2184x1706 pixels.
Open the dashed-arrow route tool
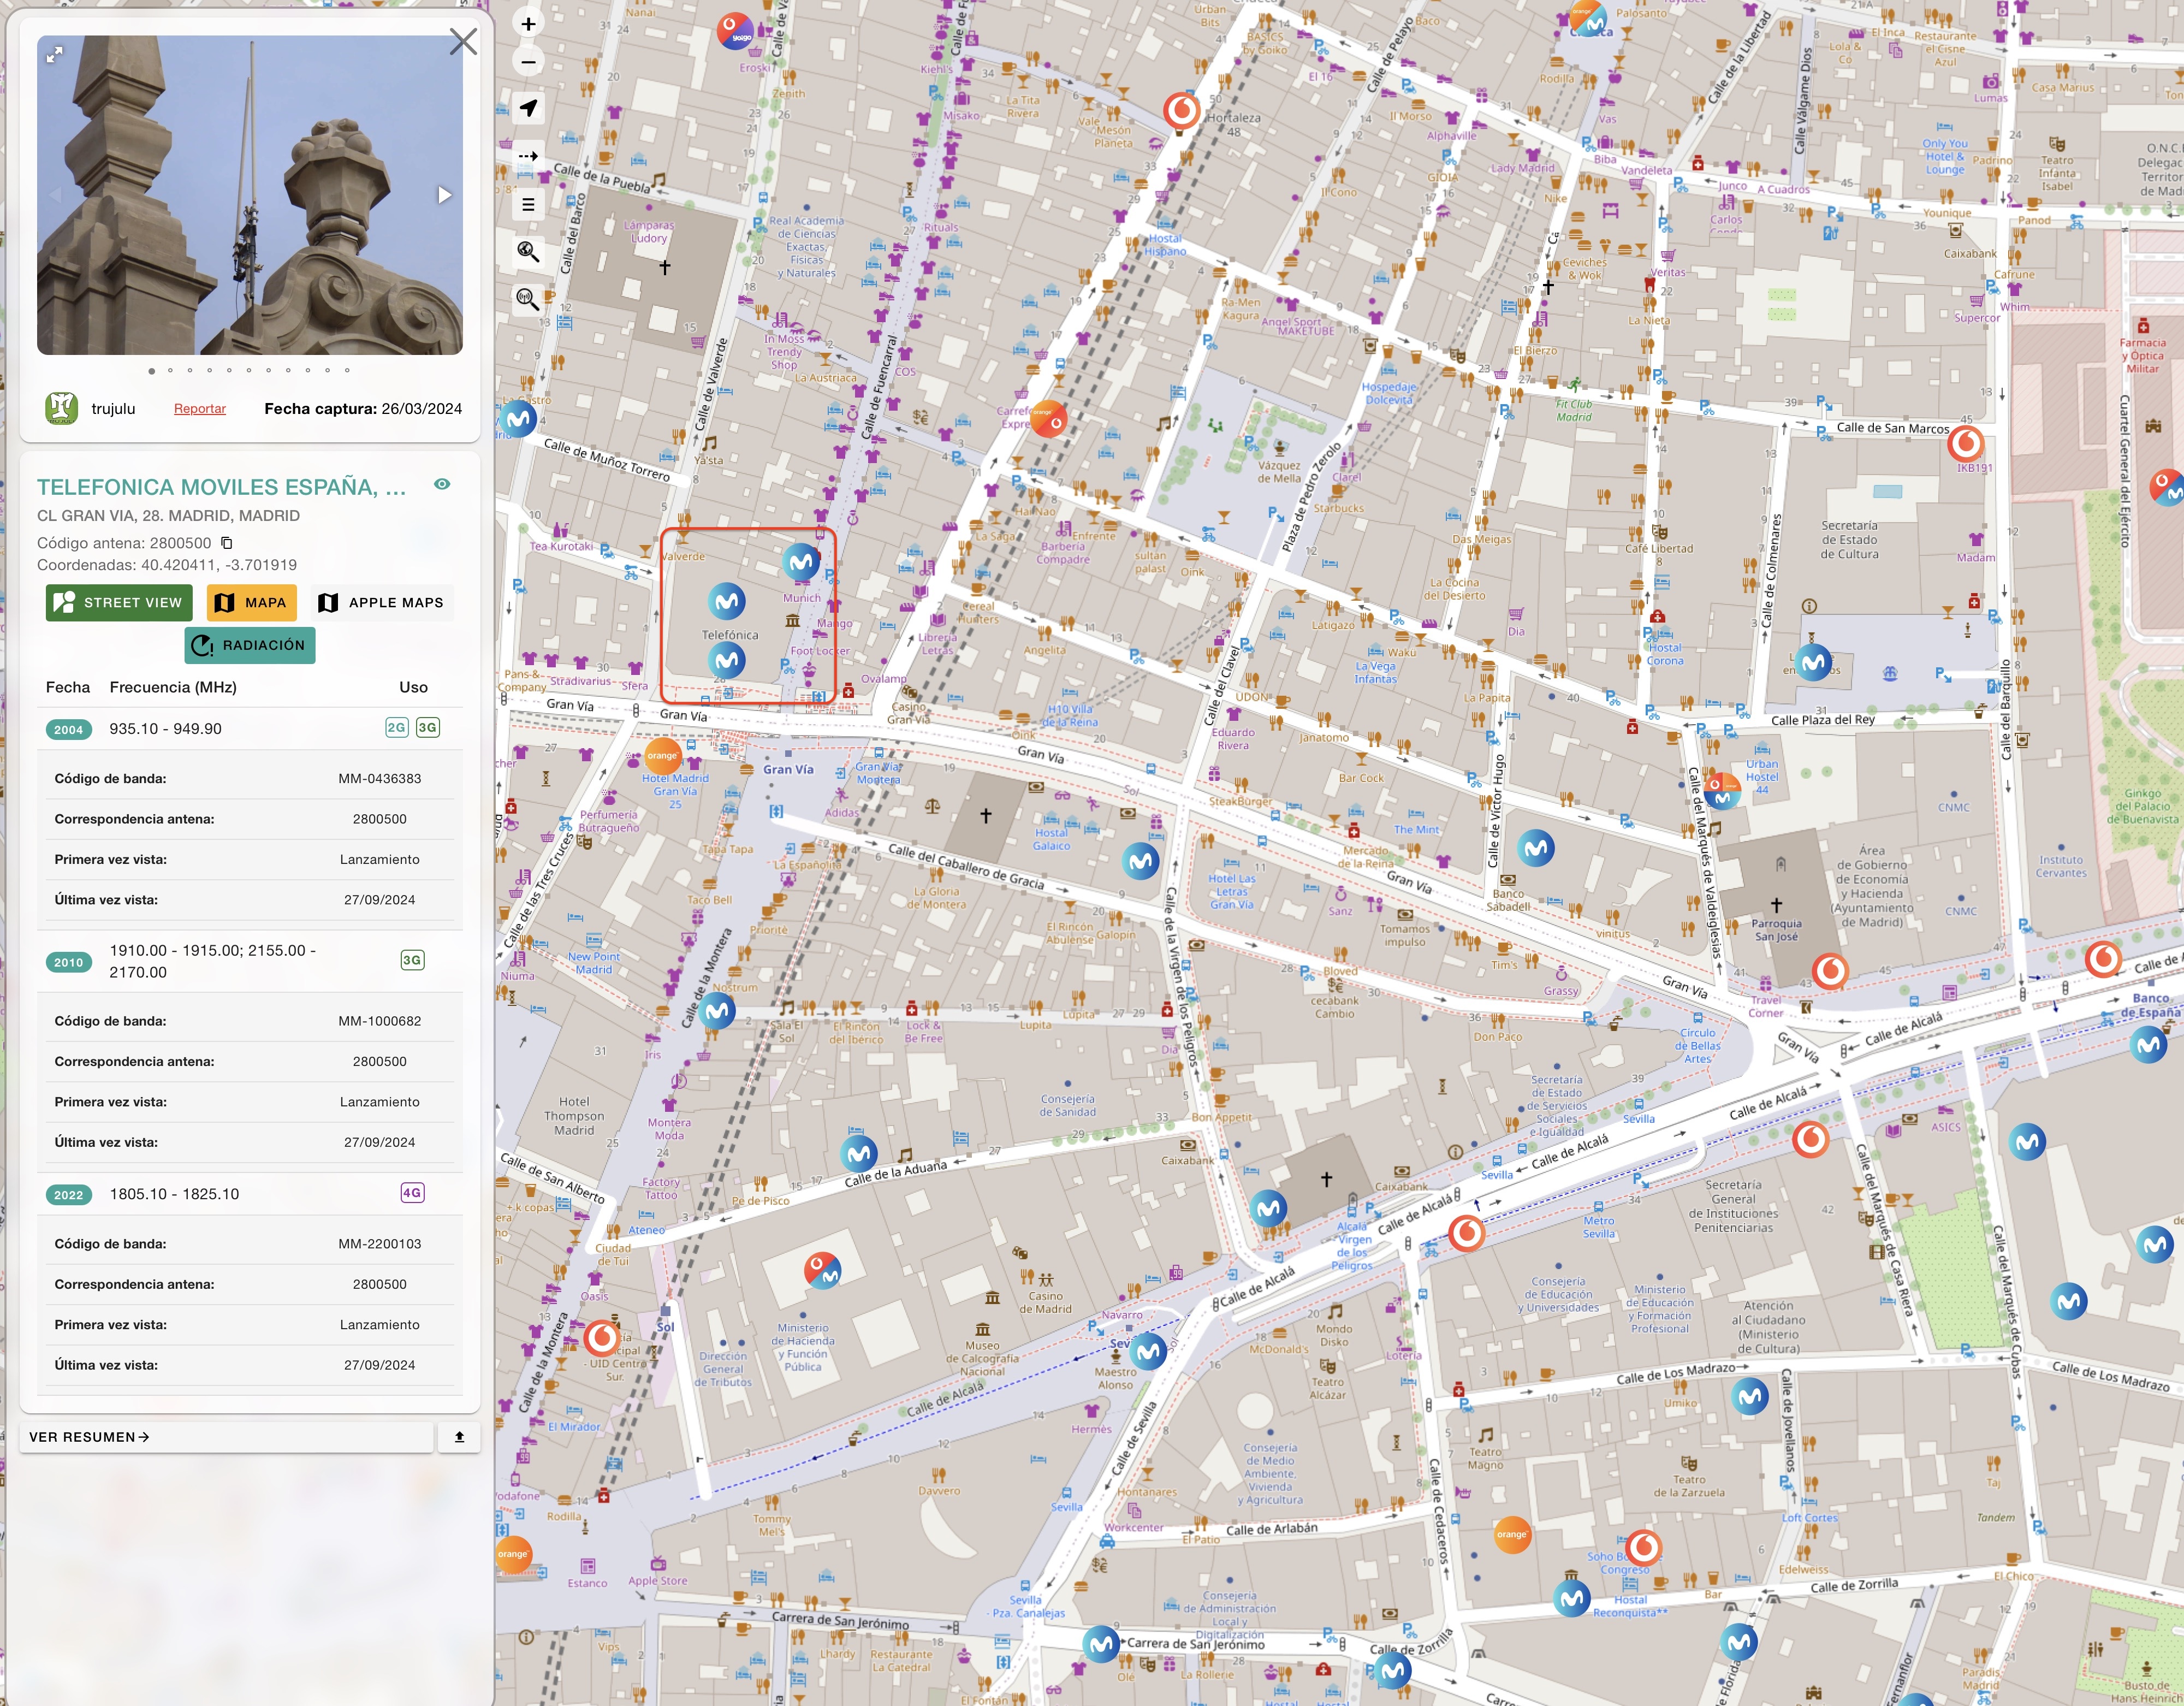pos(528,156)
